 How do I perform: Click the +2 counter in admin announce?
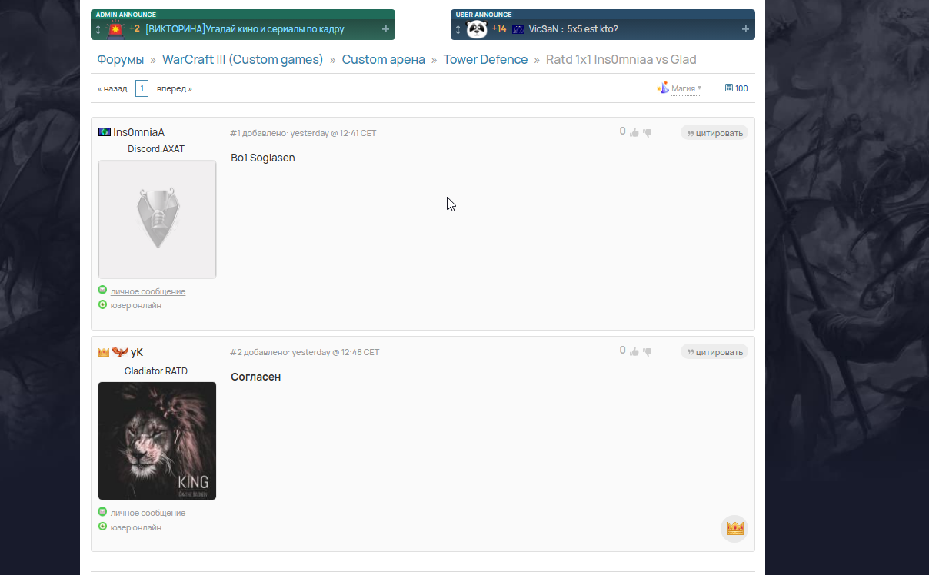point(135,28)
